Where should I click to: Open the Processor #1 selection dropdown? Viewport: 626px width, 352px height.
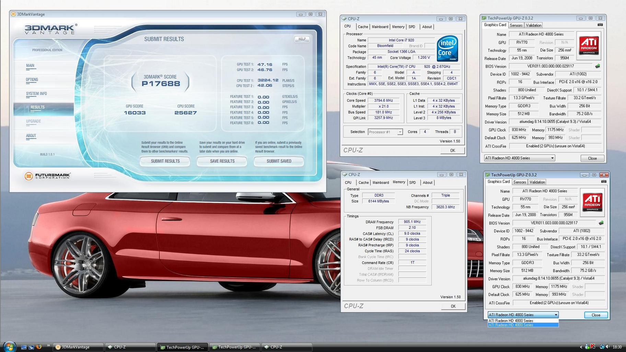[385, 132]
